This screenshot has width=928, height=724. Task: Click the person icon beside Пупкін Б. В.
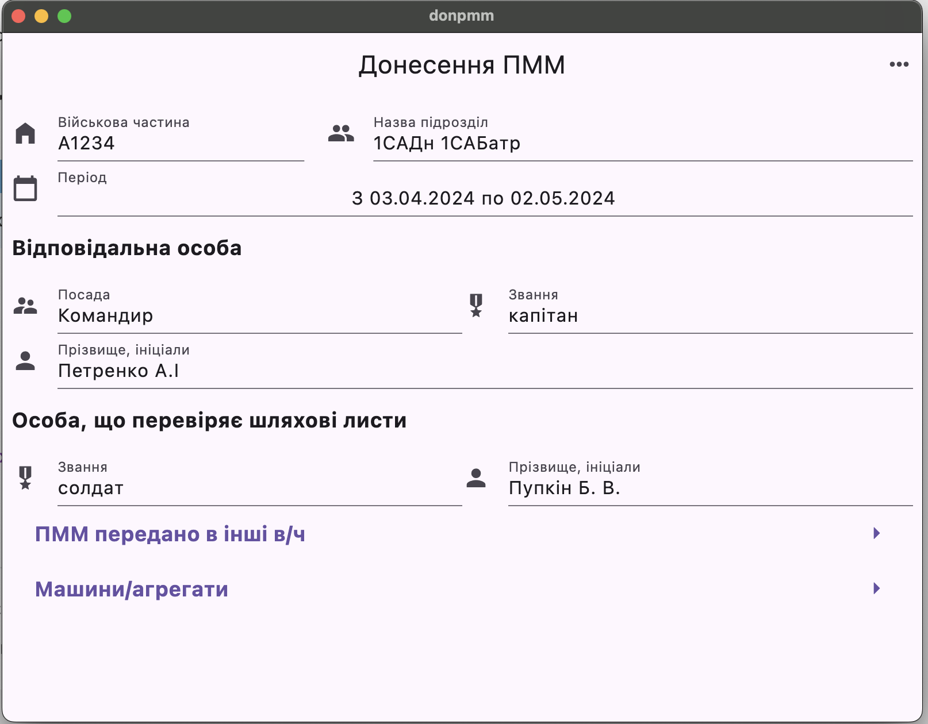click(476, 478)
